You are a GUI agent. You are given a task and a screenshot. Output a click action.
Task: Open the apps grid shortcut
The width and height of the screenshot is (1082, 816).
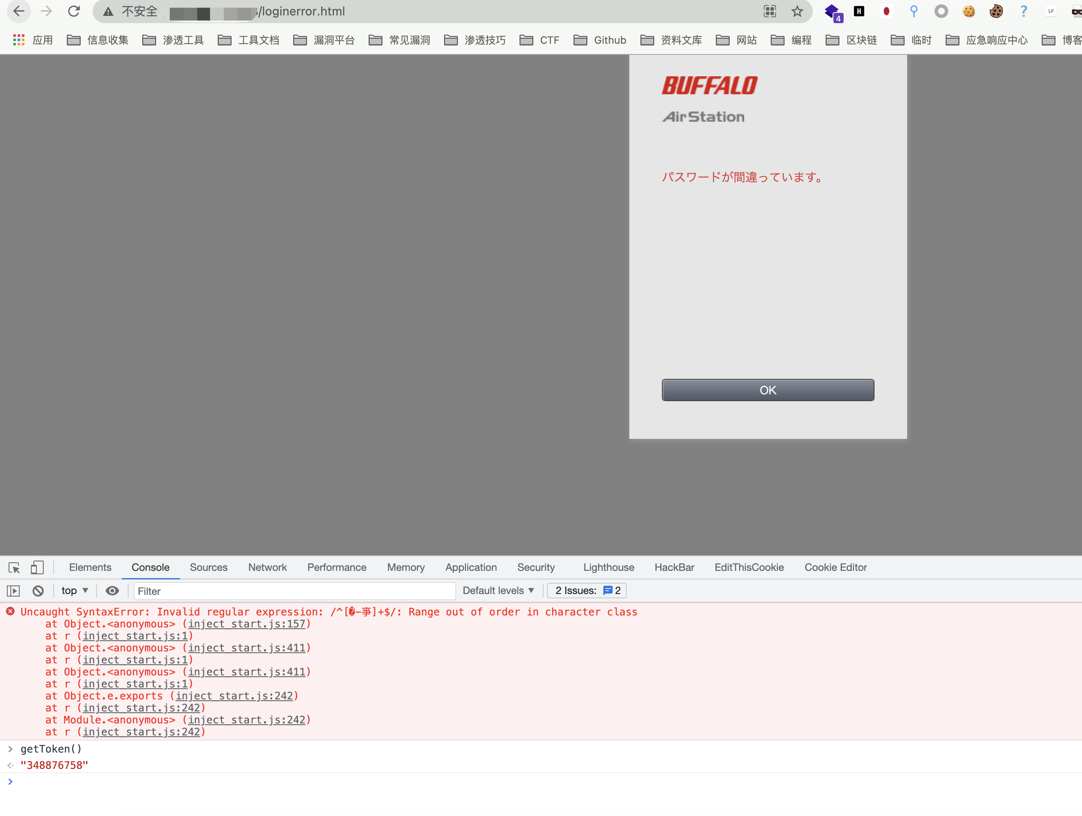(18, 40)
